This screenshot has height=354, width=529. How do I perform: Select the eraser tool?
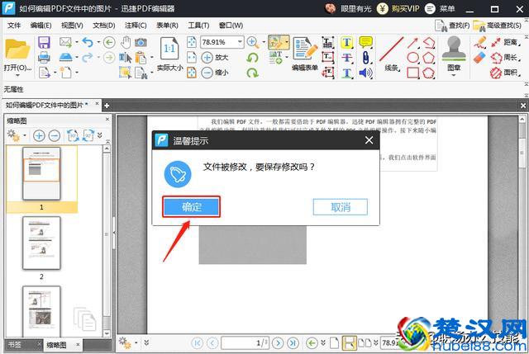pos(479,58)
